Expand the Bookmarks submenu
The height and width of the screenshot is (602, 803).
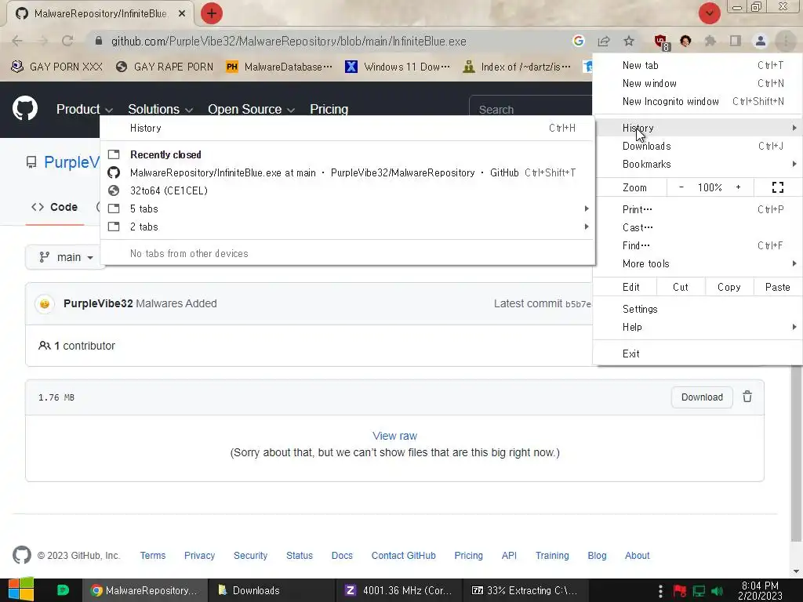[697, 164]
